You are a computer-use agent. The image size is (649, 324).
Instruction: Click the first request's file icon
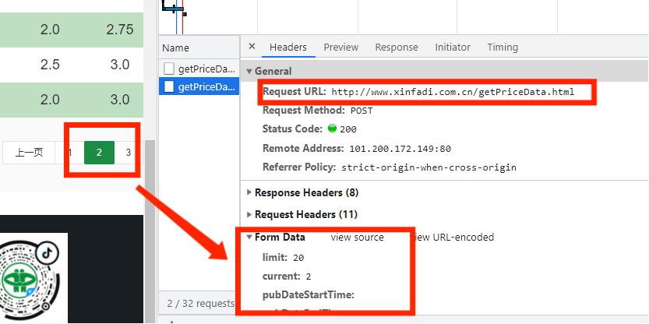[x=168, y=69]
